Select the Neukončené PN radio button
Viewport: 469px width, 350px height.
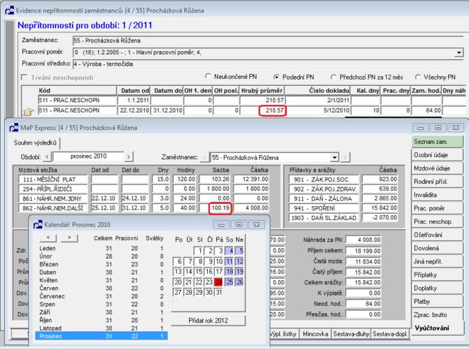pyautogui.click(x=208, y=76)
